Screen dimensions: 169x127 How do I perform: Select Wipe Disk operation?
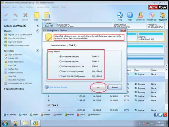tap(10, 76)
